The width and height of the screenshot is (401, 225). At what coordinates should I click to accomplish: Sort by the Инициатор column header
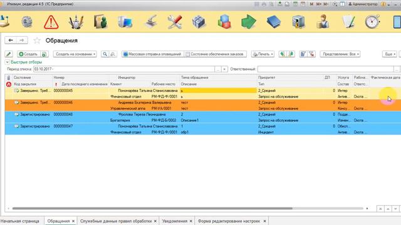127,77
